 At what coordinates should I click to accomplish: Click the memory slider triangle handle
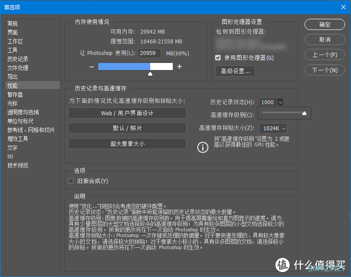tap(150, 74)
